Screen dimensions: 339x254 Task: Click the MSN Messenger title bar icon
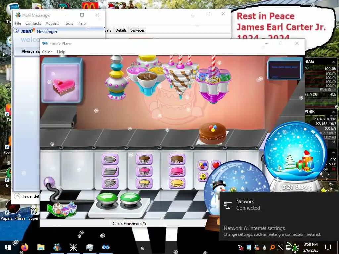coord(18,15)
